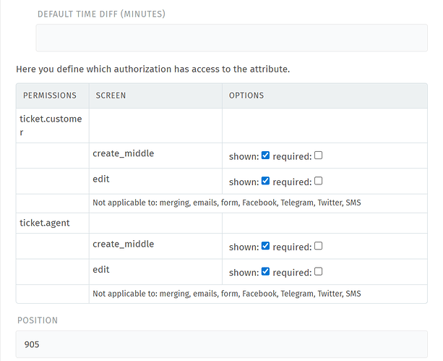Uncheck shown for ticket.agent edit screen
The height and width of the screenshot is (361, 443).
tap(265, 271)
